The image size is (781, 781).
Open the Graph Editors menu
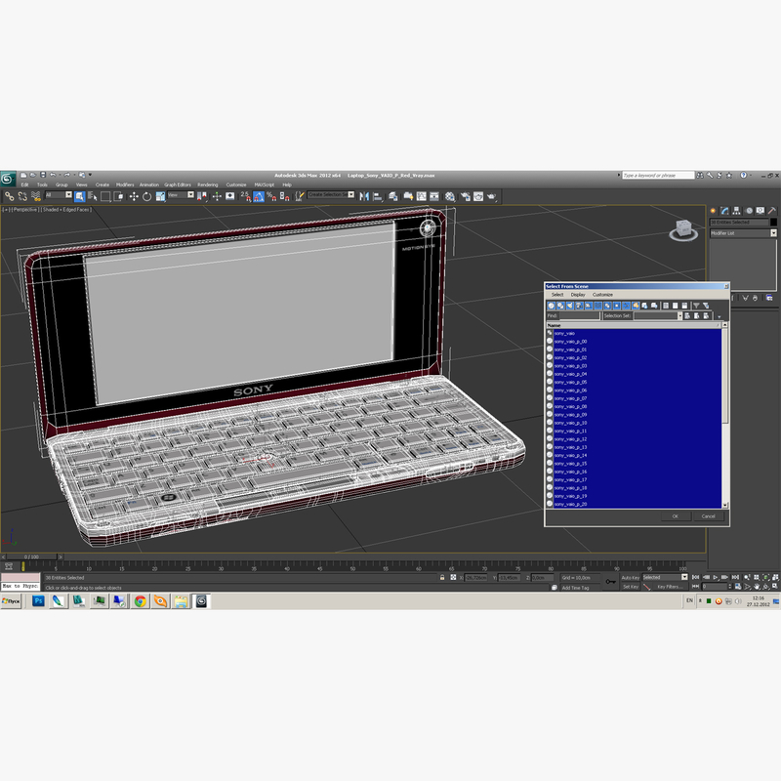[178, 184]
